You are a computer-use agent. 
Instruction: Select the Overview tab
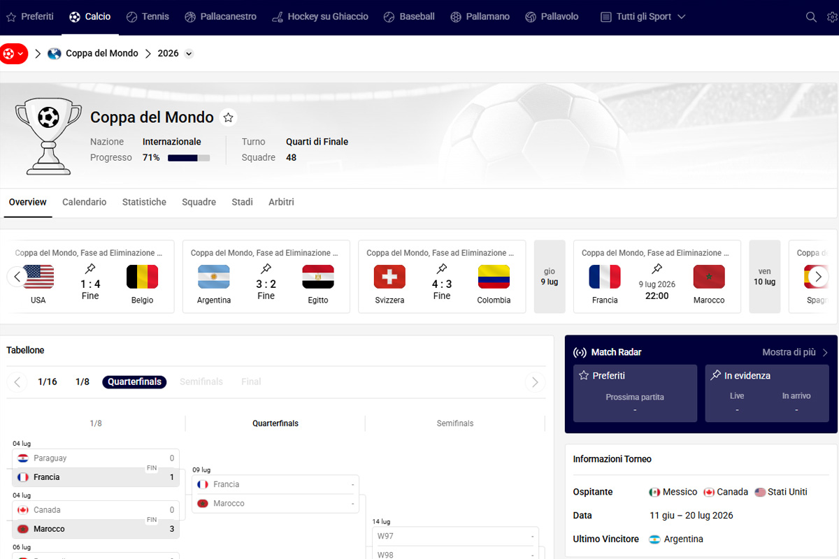(x=28, y=202)
